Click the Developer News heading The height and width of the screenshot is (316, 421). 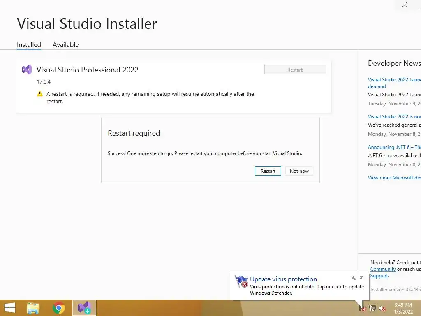394,63
